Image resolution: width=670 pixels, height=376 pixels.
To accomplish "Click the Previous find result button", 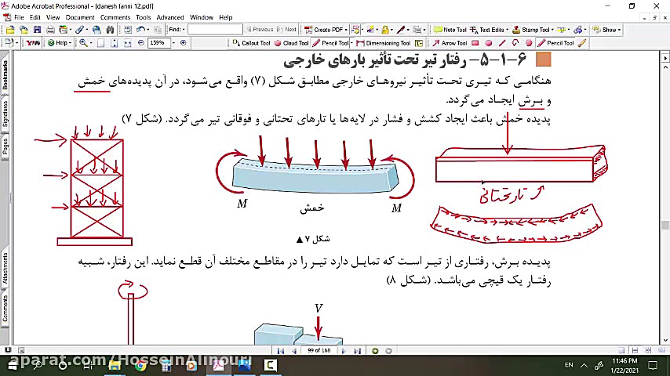I will click(260, 30).
